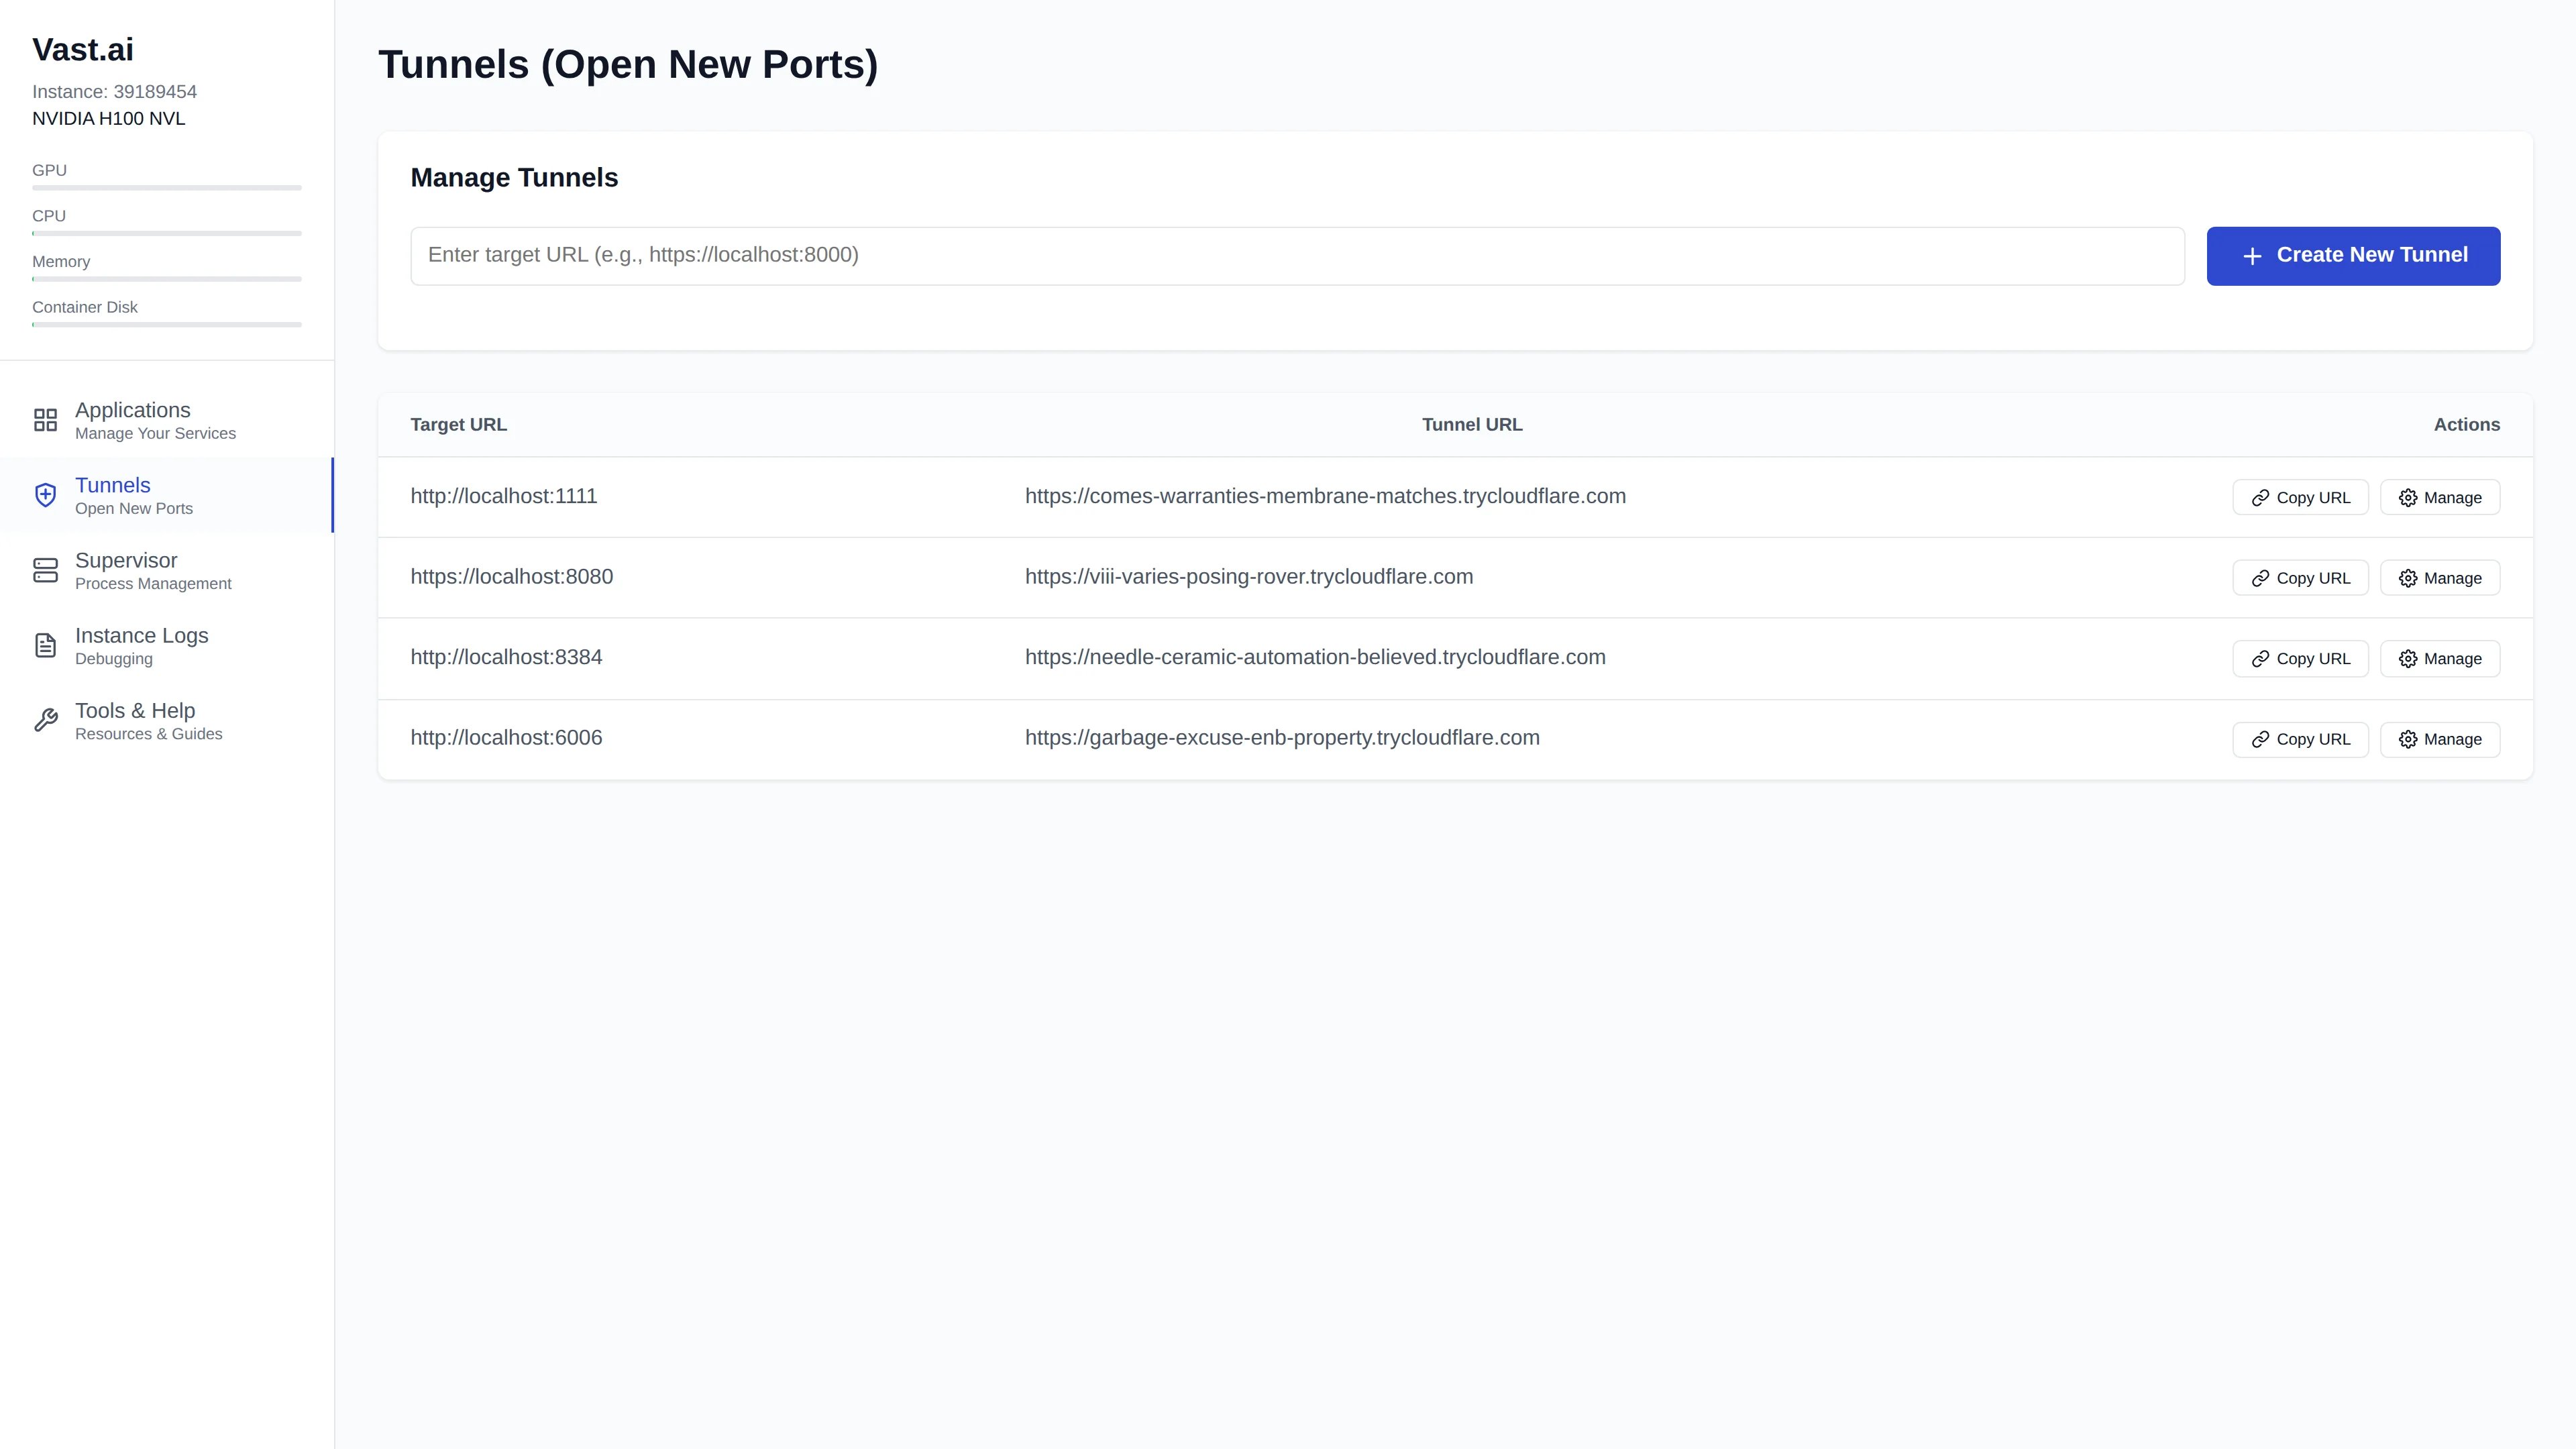The height and width of the screenshot is (1449, 2576).
Task: Open Applications menu item
Action: pyautogui.click(x=166, y=420)
